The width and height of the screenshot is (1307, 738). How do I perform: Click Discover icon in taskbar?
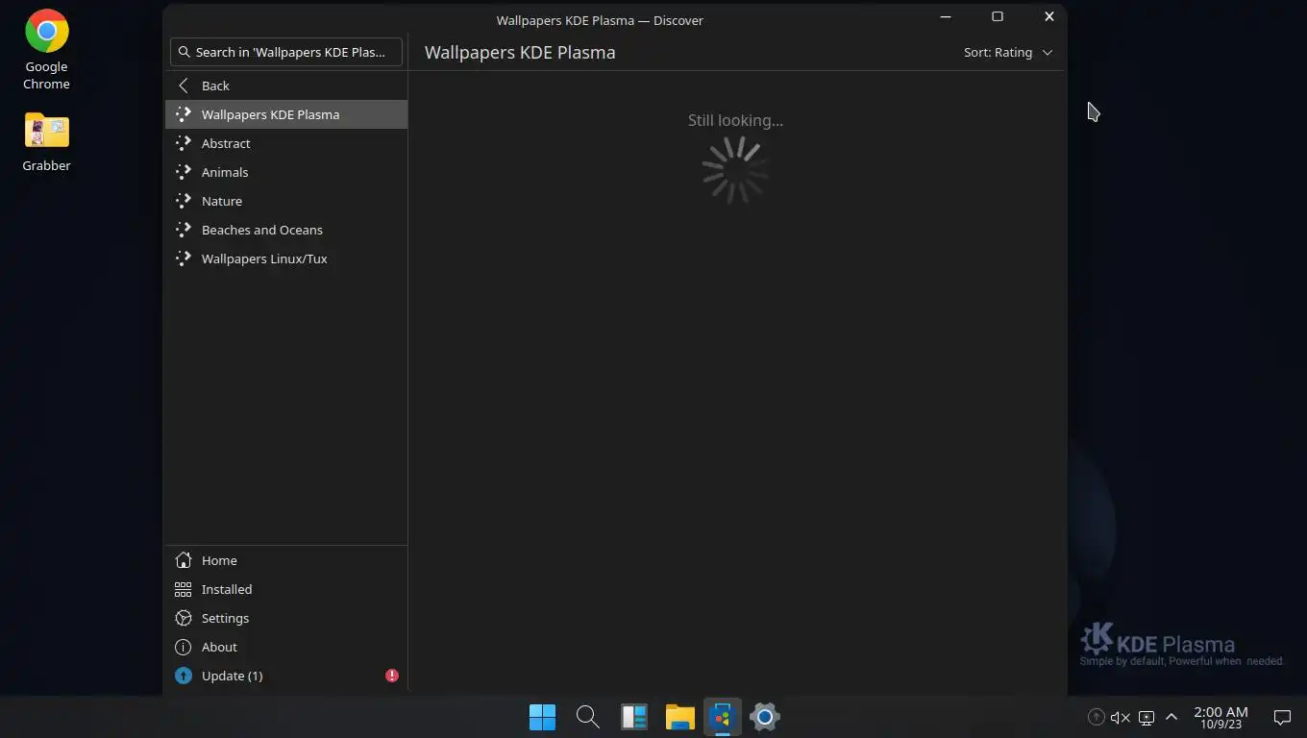[723, 717]
